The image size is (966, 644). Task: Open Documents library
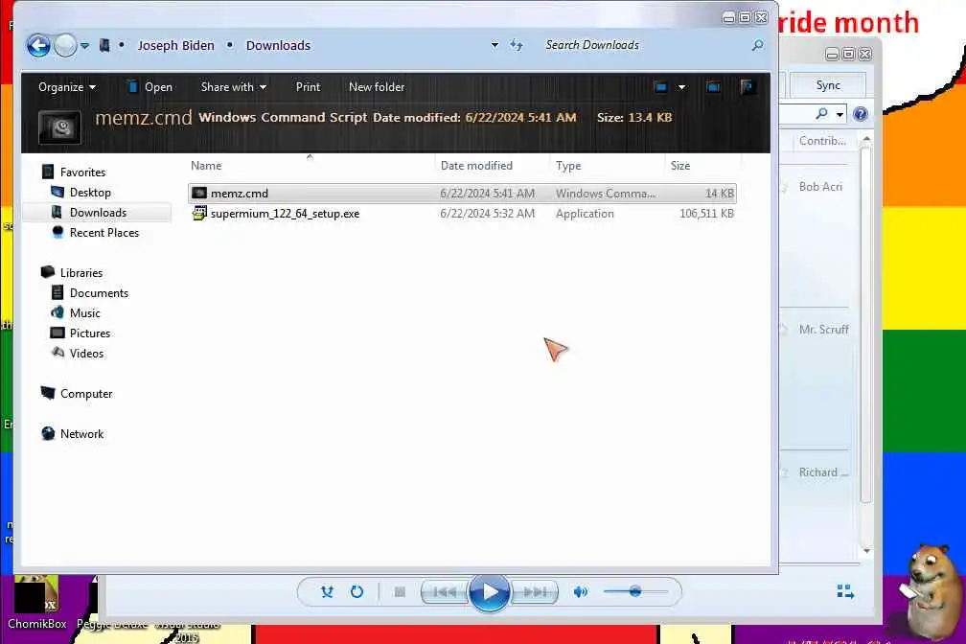click(99, 293)
